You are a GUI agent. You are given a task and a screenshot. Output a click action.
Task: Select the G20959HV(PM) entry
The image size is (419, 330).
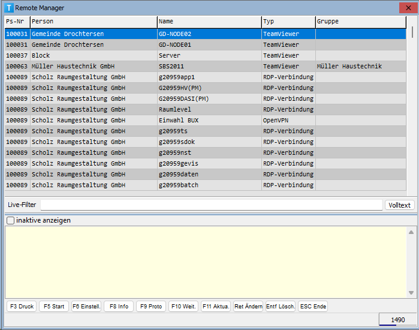pyautogui.click(x=205, y=88)
